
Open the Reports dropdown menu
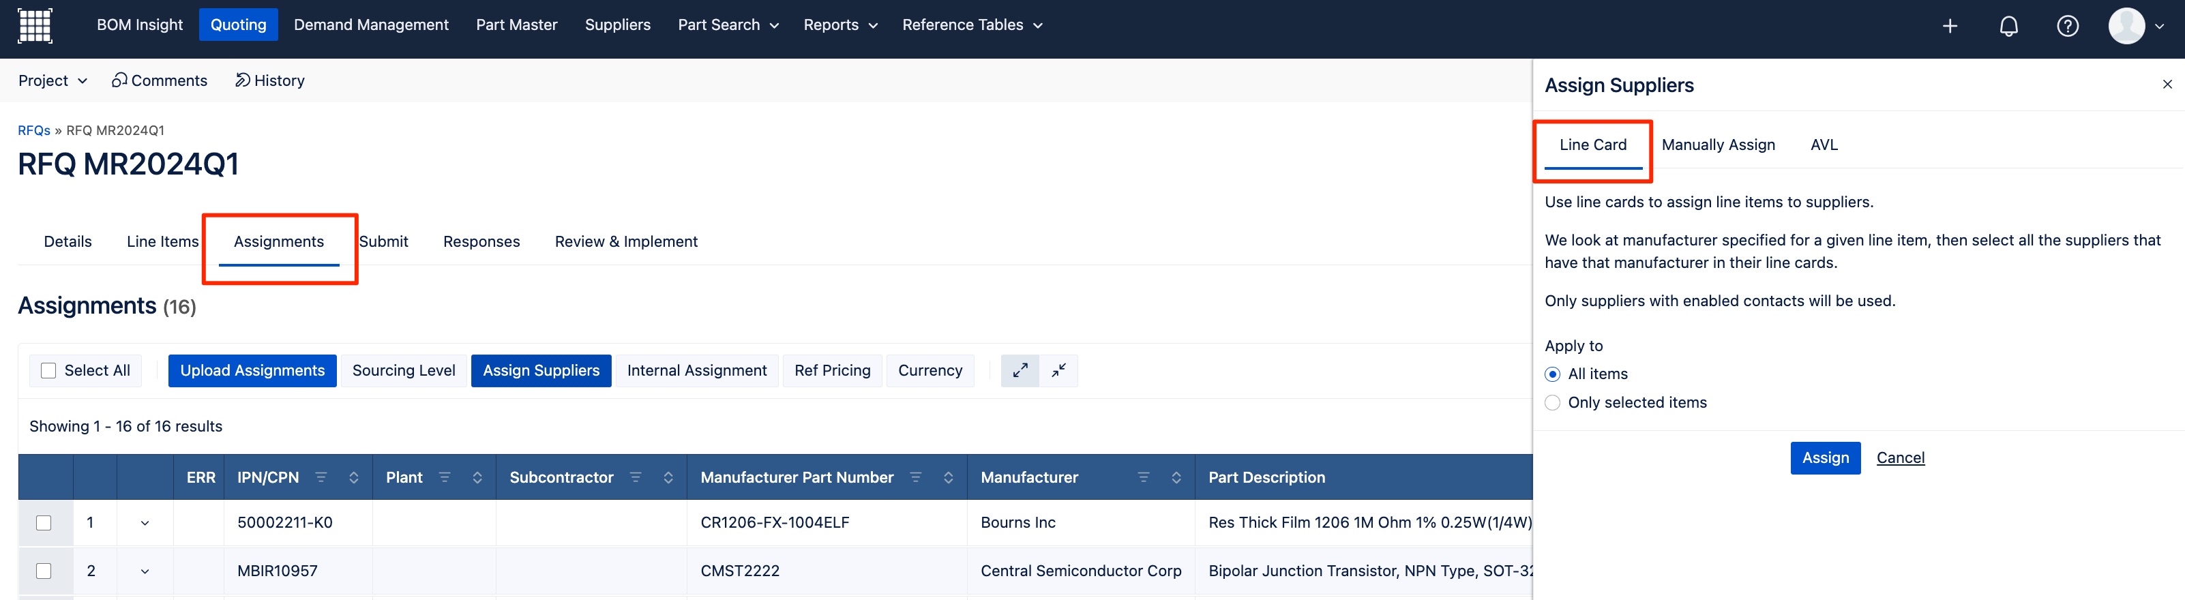click(x=839, y=25)
